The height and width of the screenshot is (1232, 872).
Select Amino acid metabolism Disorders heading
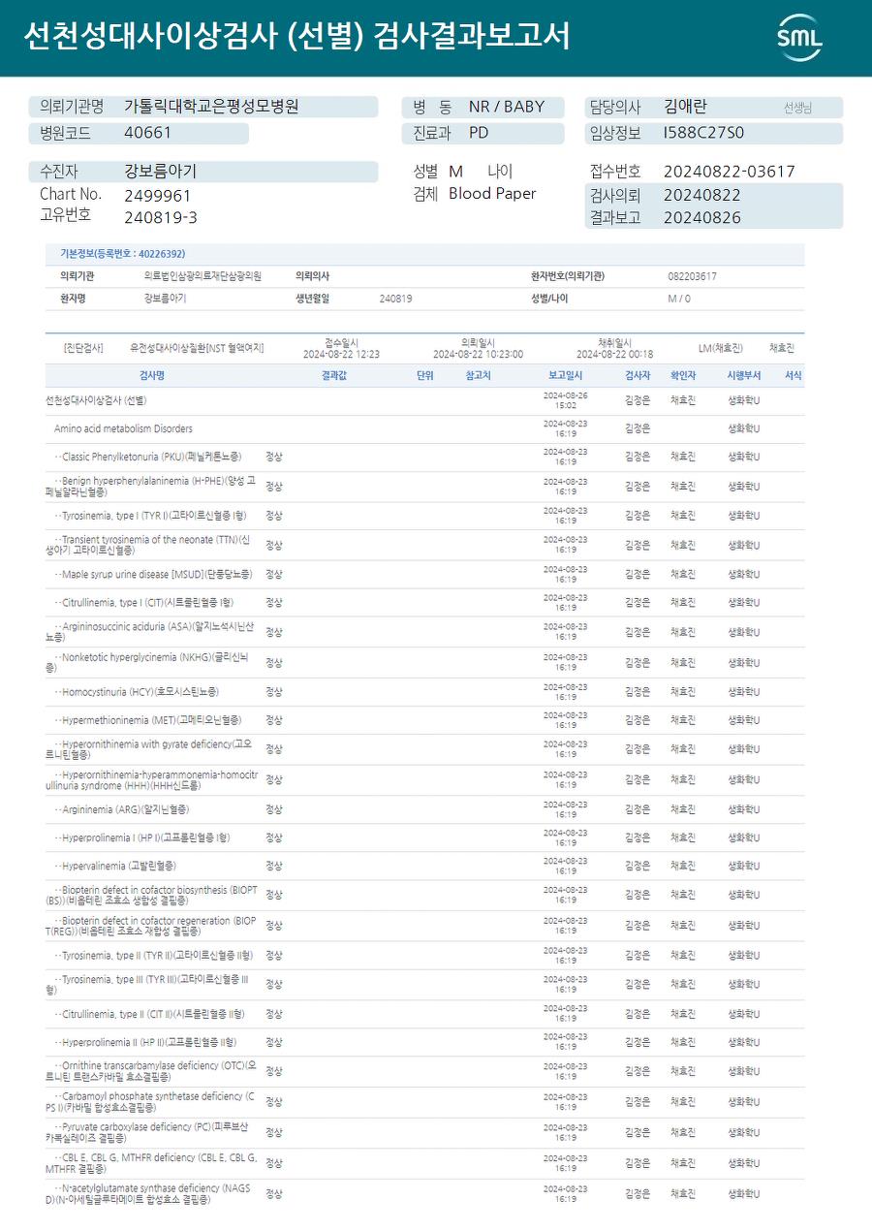point(123,428)
